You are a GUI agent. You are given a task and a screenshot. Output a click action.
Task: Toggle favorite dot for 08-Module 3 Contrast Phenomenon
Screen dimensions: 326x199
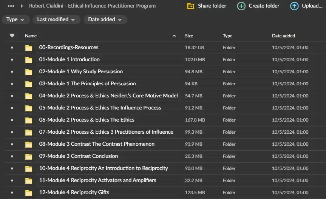coord(12,144)
